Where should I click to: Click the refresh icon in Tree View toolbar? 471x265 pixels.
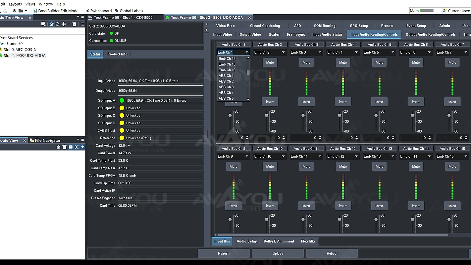point(57,24)
